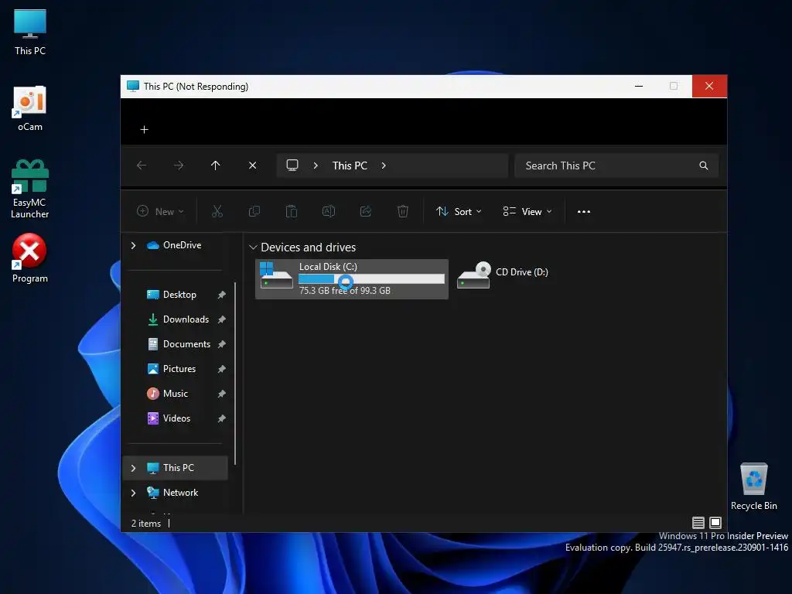Click the pin icon beside Music

click(221, 394)
